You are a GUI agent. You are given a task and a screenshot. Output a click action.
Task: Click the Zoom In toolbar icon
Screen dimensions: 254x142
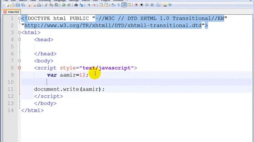(89, 5)
